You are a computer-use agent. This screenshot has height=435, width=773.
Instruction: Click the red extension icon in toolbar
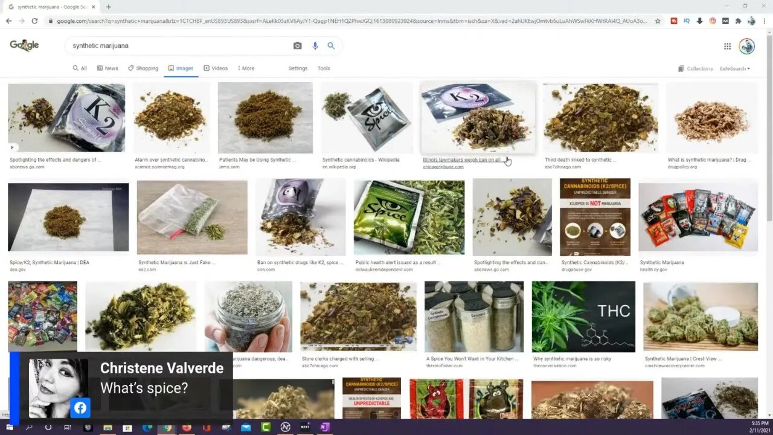674,21
